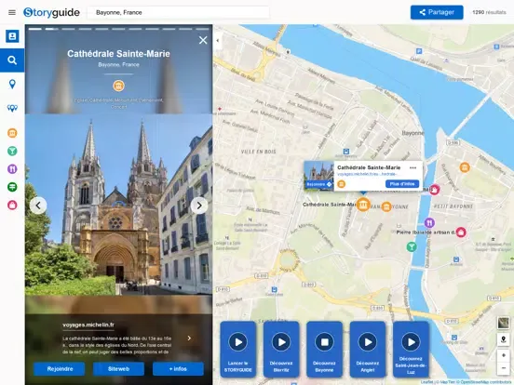Select the large Cathédrale Sainte-Marie map marker
Image resolution: width=514 pixels, height=385 pixels.
pyautogui.click(x=363, y=205)
